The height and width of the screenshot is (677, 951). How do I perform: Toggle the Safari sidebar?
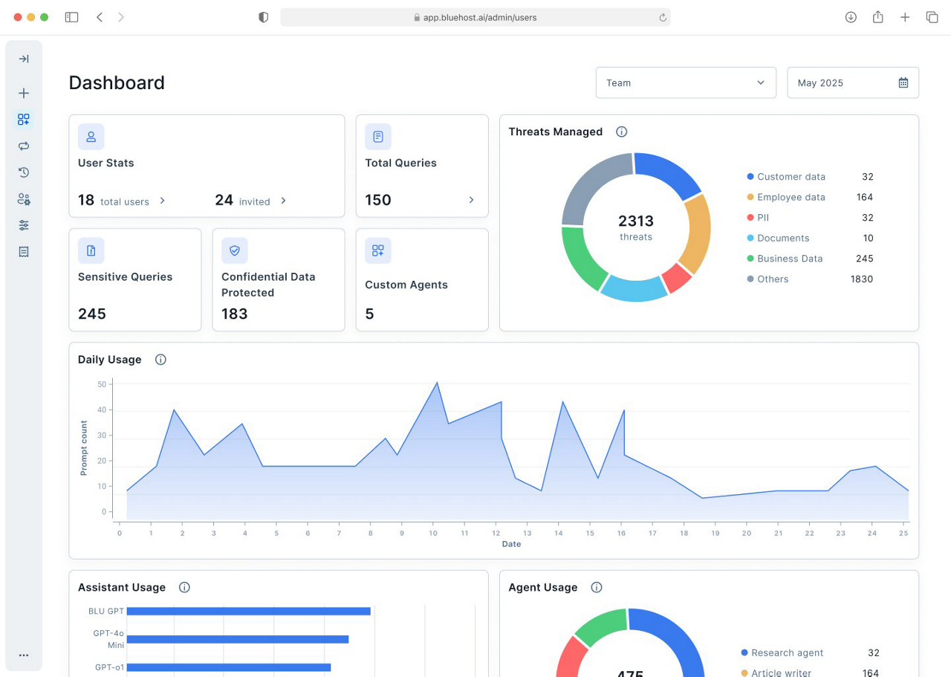71,17
